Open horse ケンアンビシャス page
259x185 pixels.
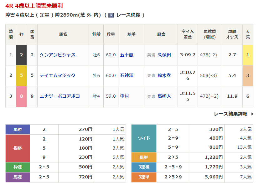pyautogui.click(x=58, y=55)
